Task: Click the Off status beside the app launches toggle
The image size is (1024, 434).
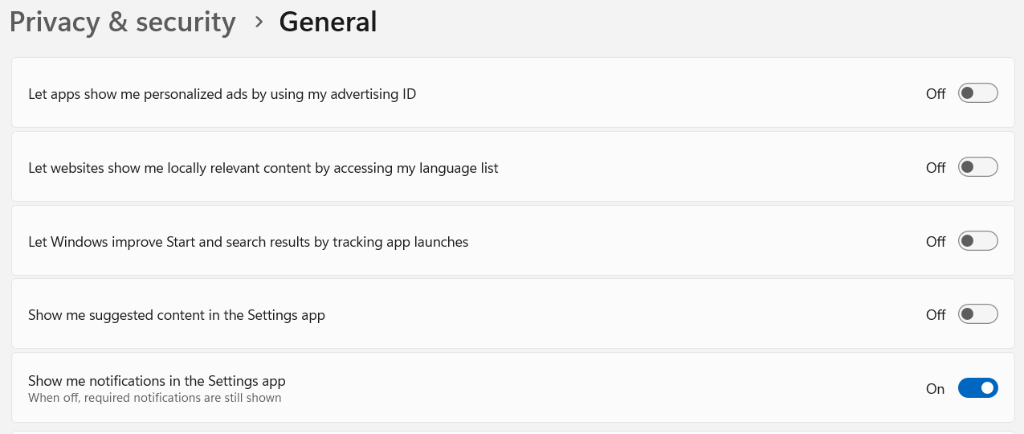Action: (936, 242)
